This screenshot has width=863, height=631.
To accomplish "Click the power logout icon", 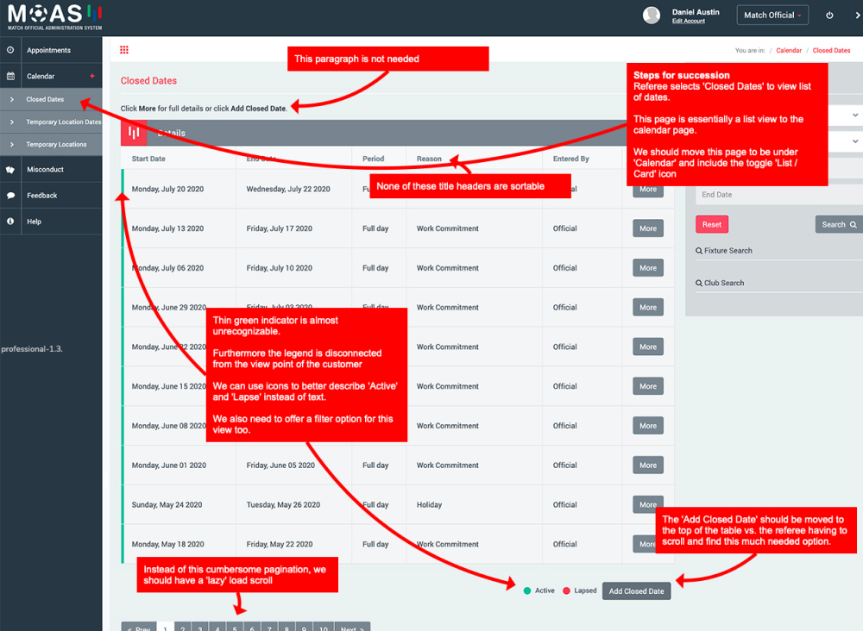I will 829,16.
